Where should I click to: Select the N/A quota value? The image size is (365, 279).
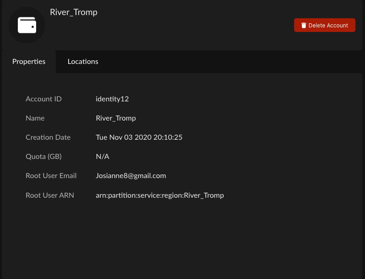(102, 157)
